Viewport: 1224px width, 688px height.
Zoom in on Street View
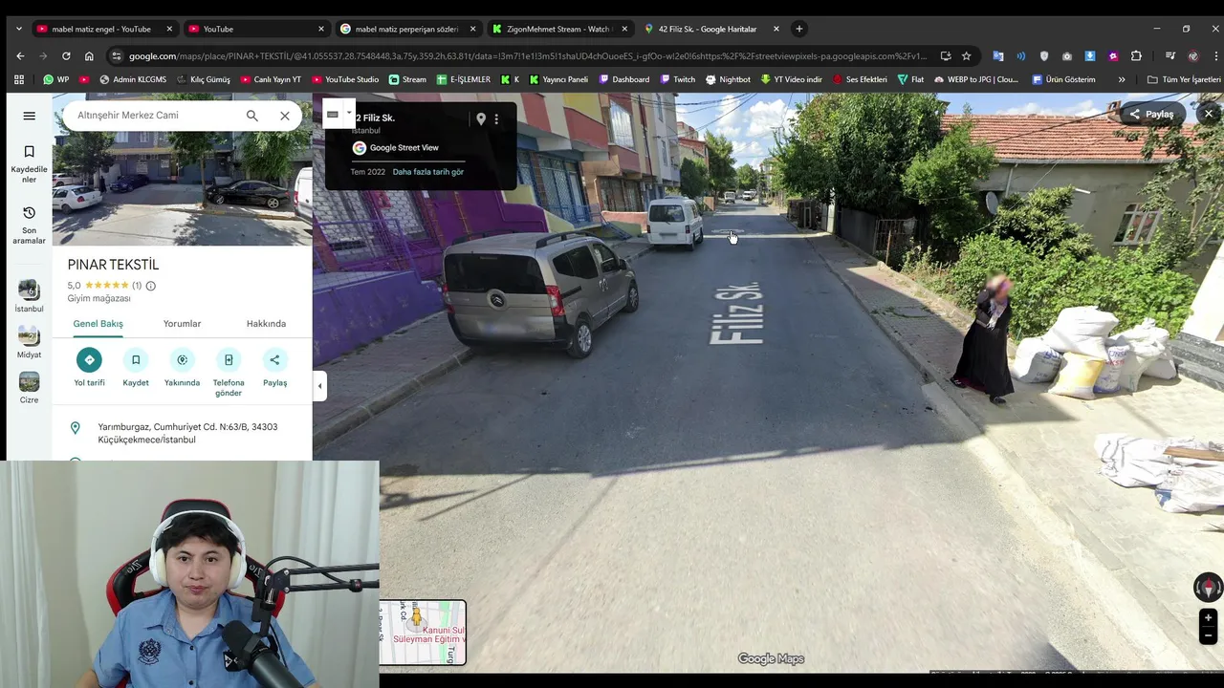[1208, 618]
